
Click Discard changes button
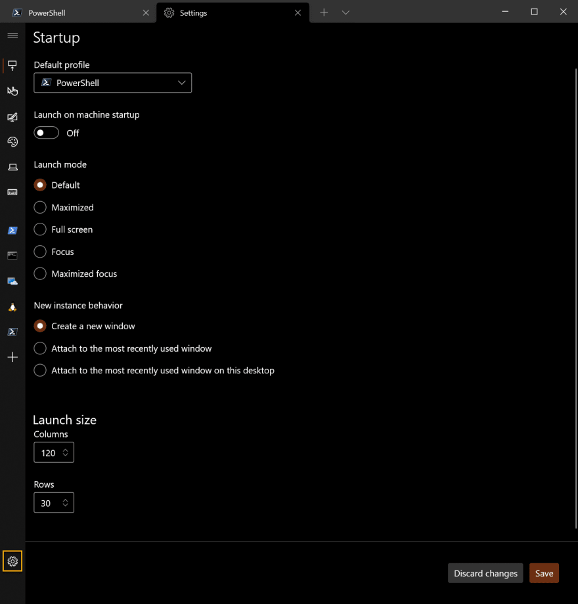(x=485, y=573)
